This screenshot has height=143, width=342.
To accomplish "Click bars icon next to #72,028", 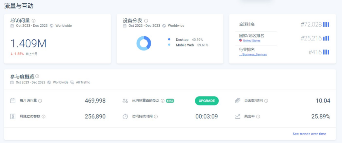I will click(326, 24).
